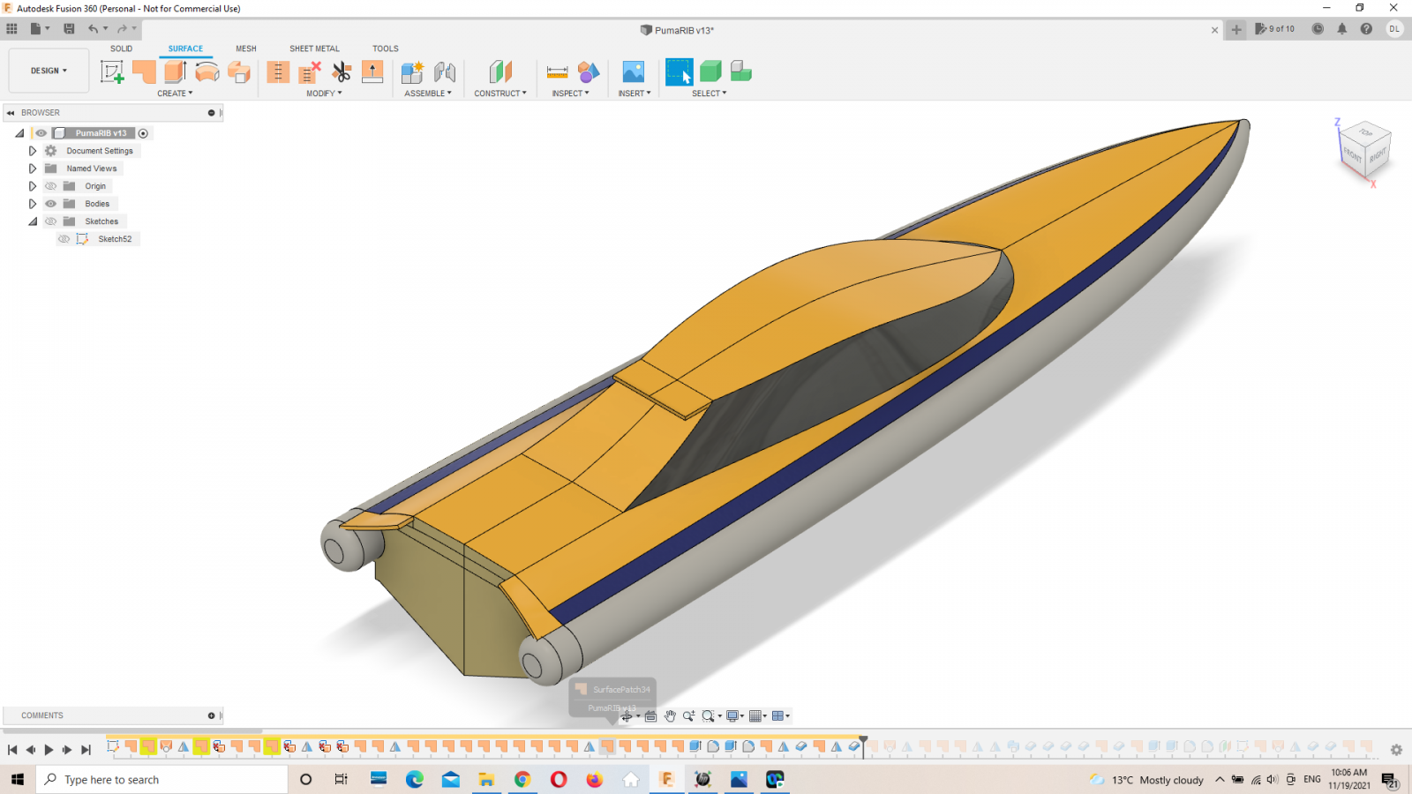The width and height of the screenshot is (1412, 794).
Task: Open the Assemble menu
Action: pyautogui.click(x=428, y=94)
